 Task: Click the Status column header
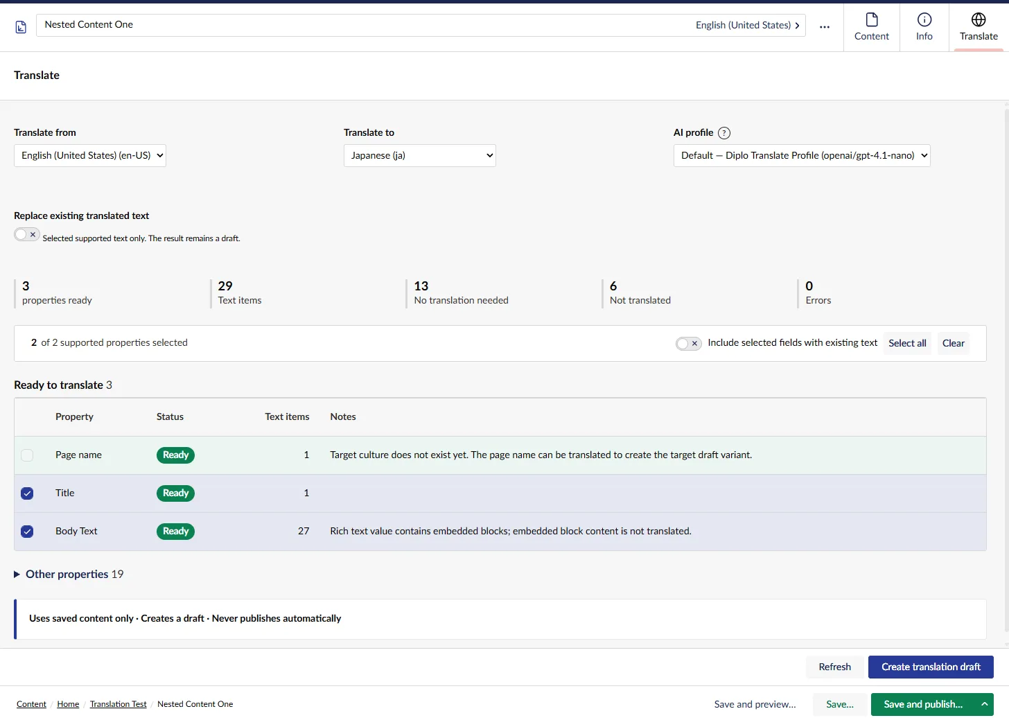pyautogui.click(x=170, y=417)
